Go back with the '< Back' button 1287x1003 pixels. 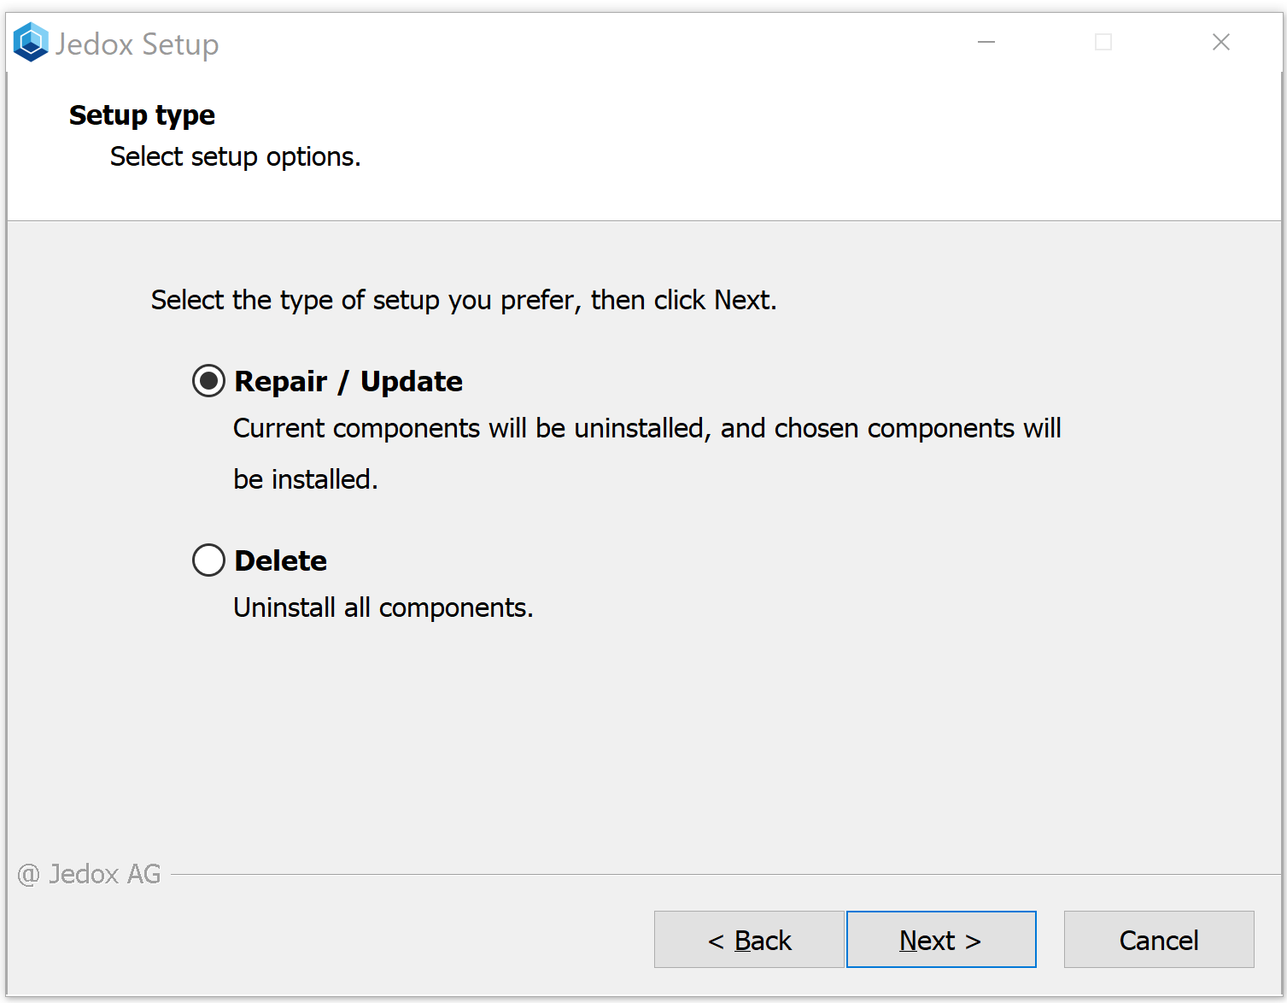[x=749, y=940]
